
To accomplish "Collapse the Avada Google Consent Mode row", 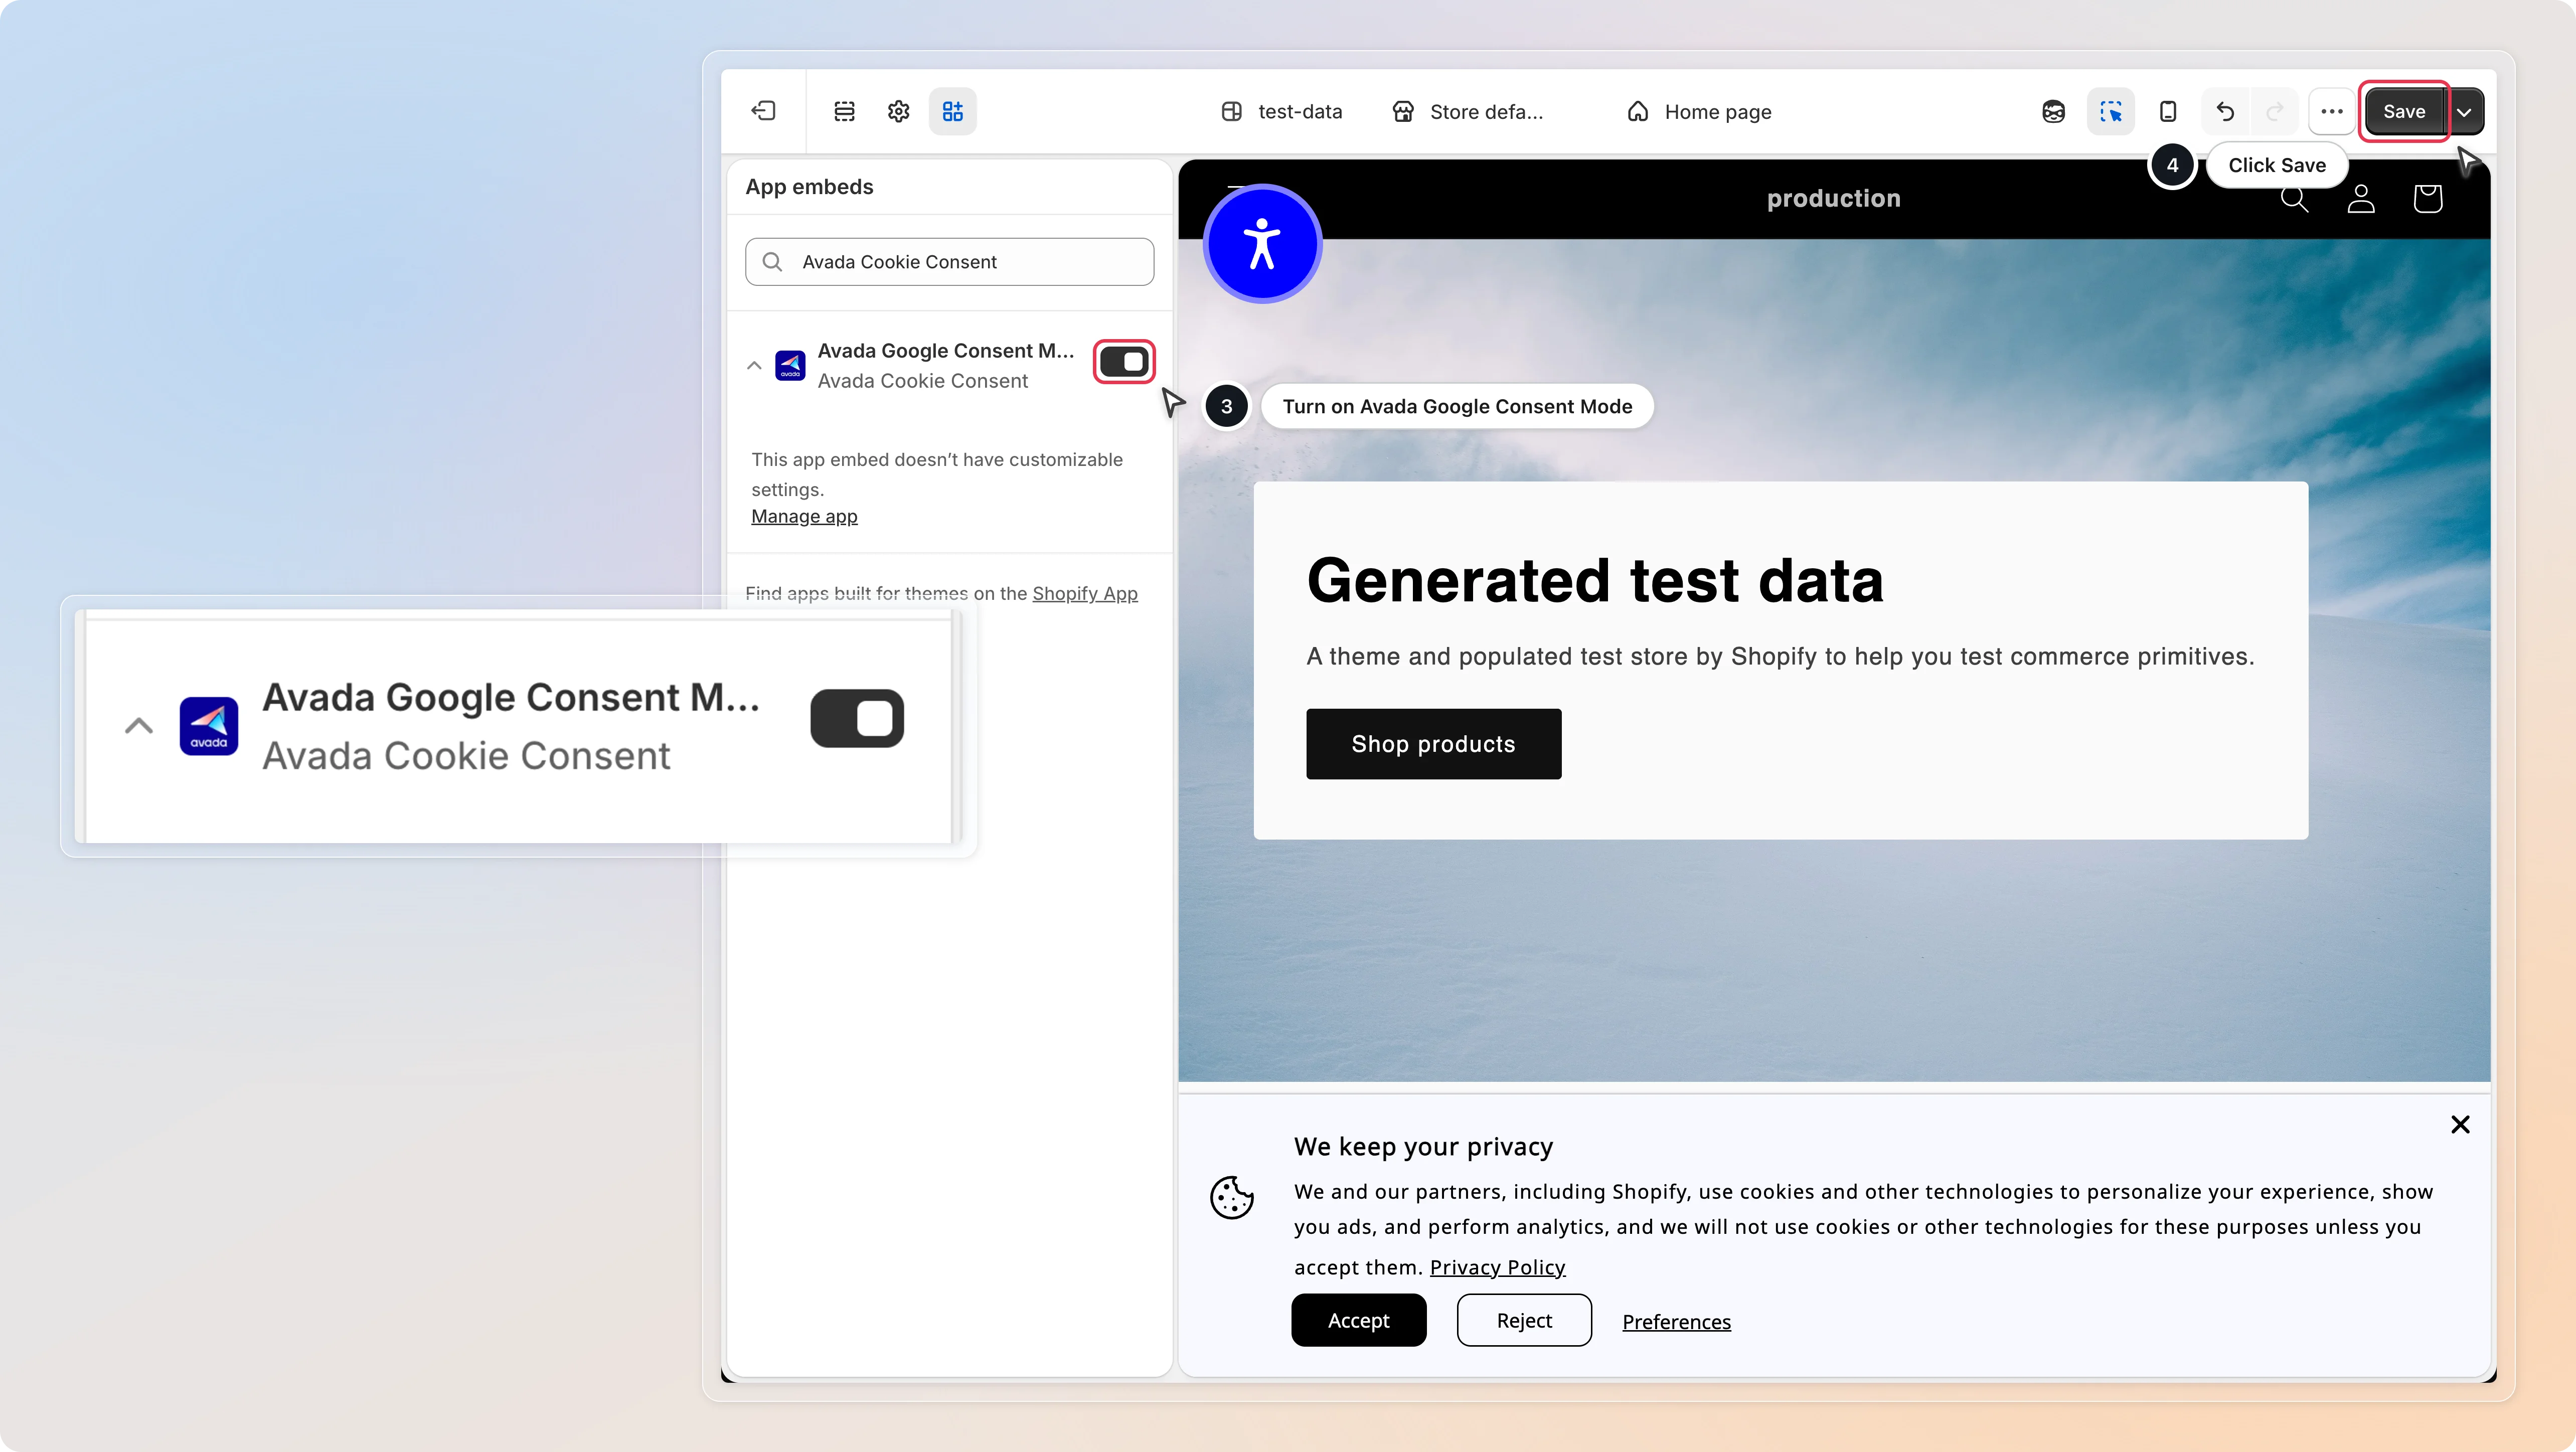I will click(x=754, y=366).
